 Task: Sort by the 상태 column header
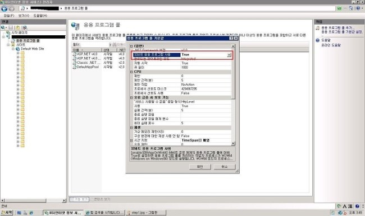coord(109,50)
